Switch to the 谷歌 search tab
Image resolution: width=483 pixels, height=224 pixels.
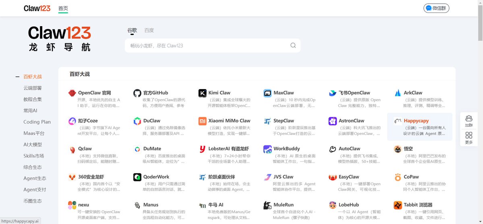[132, 30]
